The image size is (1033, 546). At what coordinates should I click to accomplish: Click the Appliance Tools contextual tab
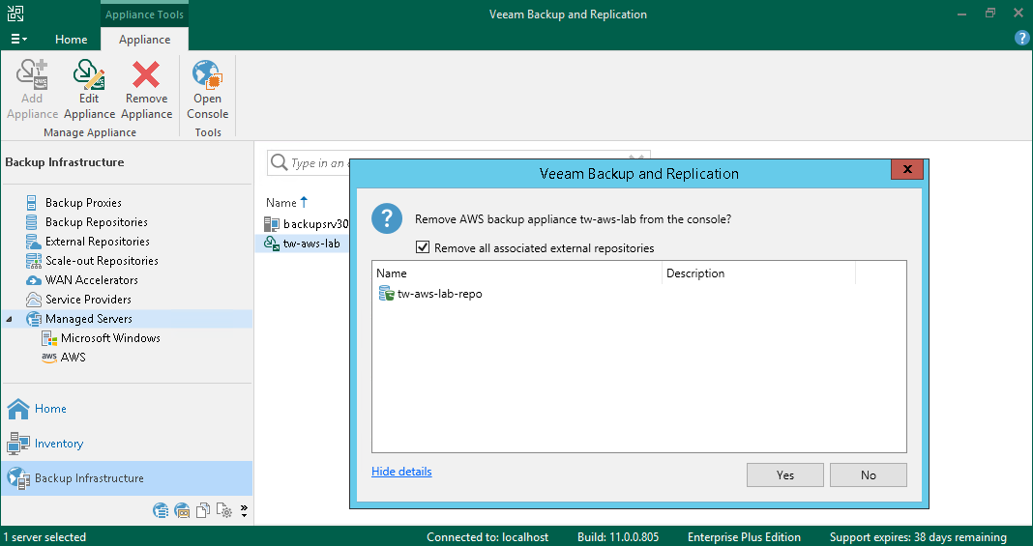144,14
